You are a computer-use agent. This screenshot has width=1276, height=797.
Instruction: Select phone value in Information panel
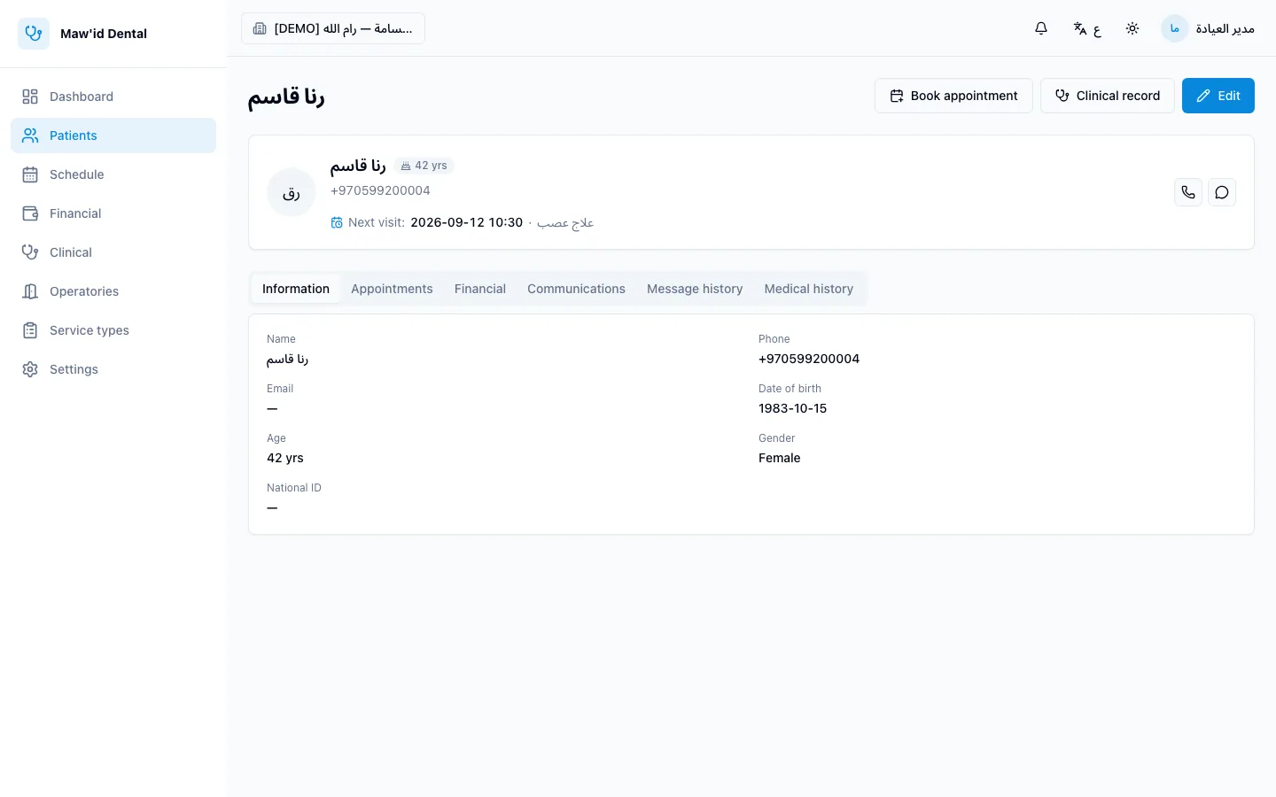(x=809, y=359)
